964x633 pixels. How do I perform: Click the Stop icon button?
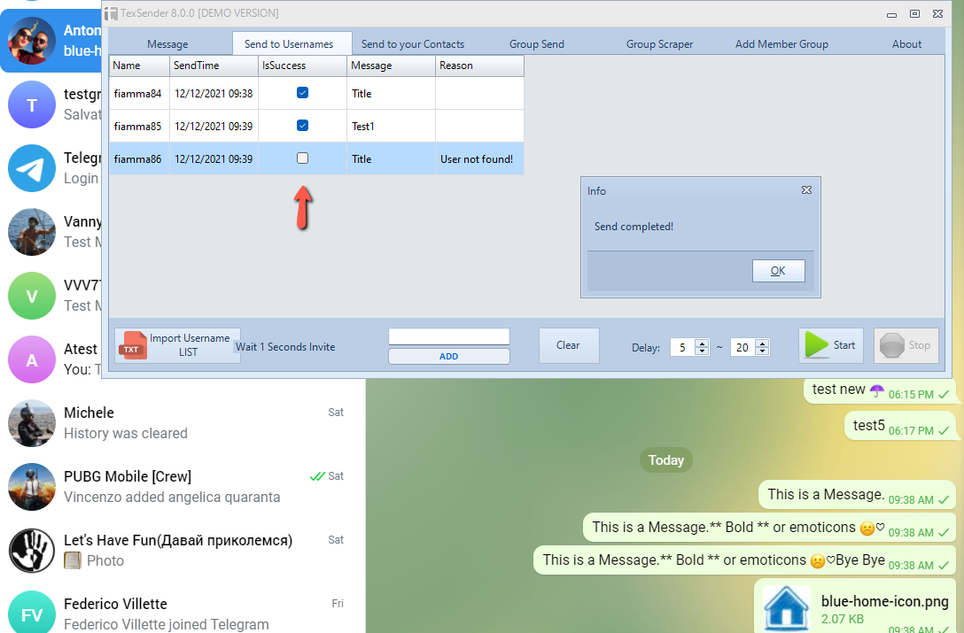point(891,345)
